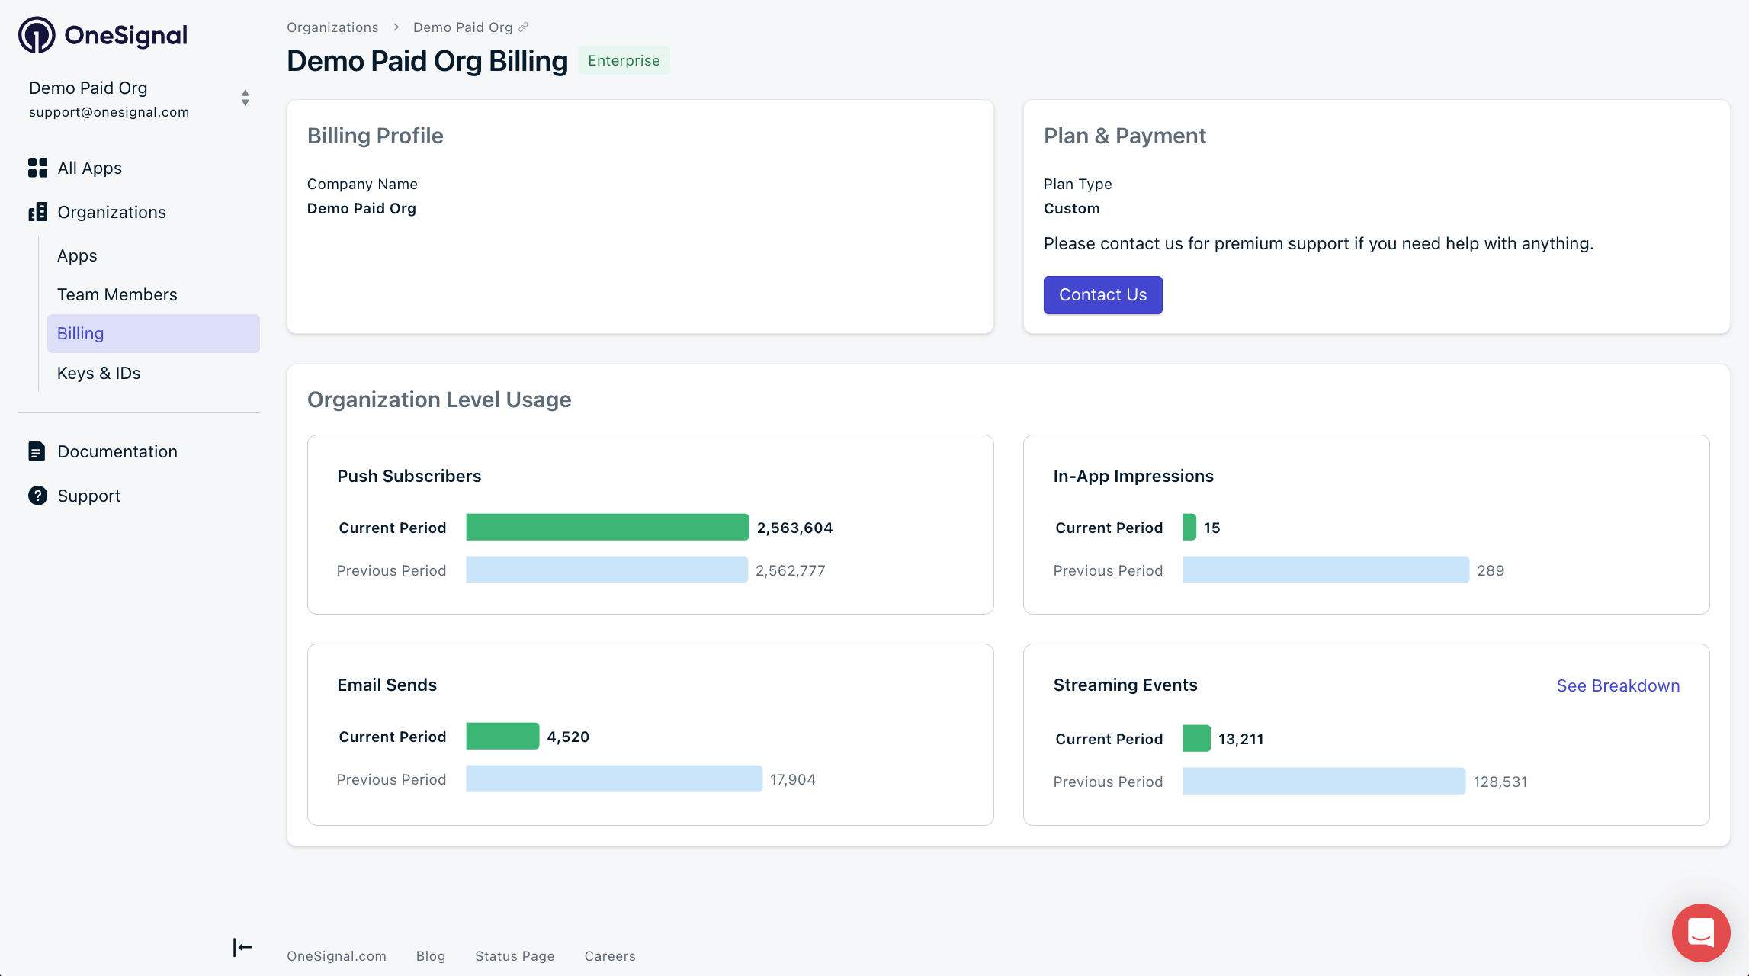Click the OneSignal logo icon

pos(37,35)
